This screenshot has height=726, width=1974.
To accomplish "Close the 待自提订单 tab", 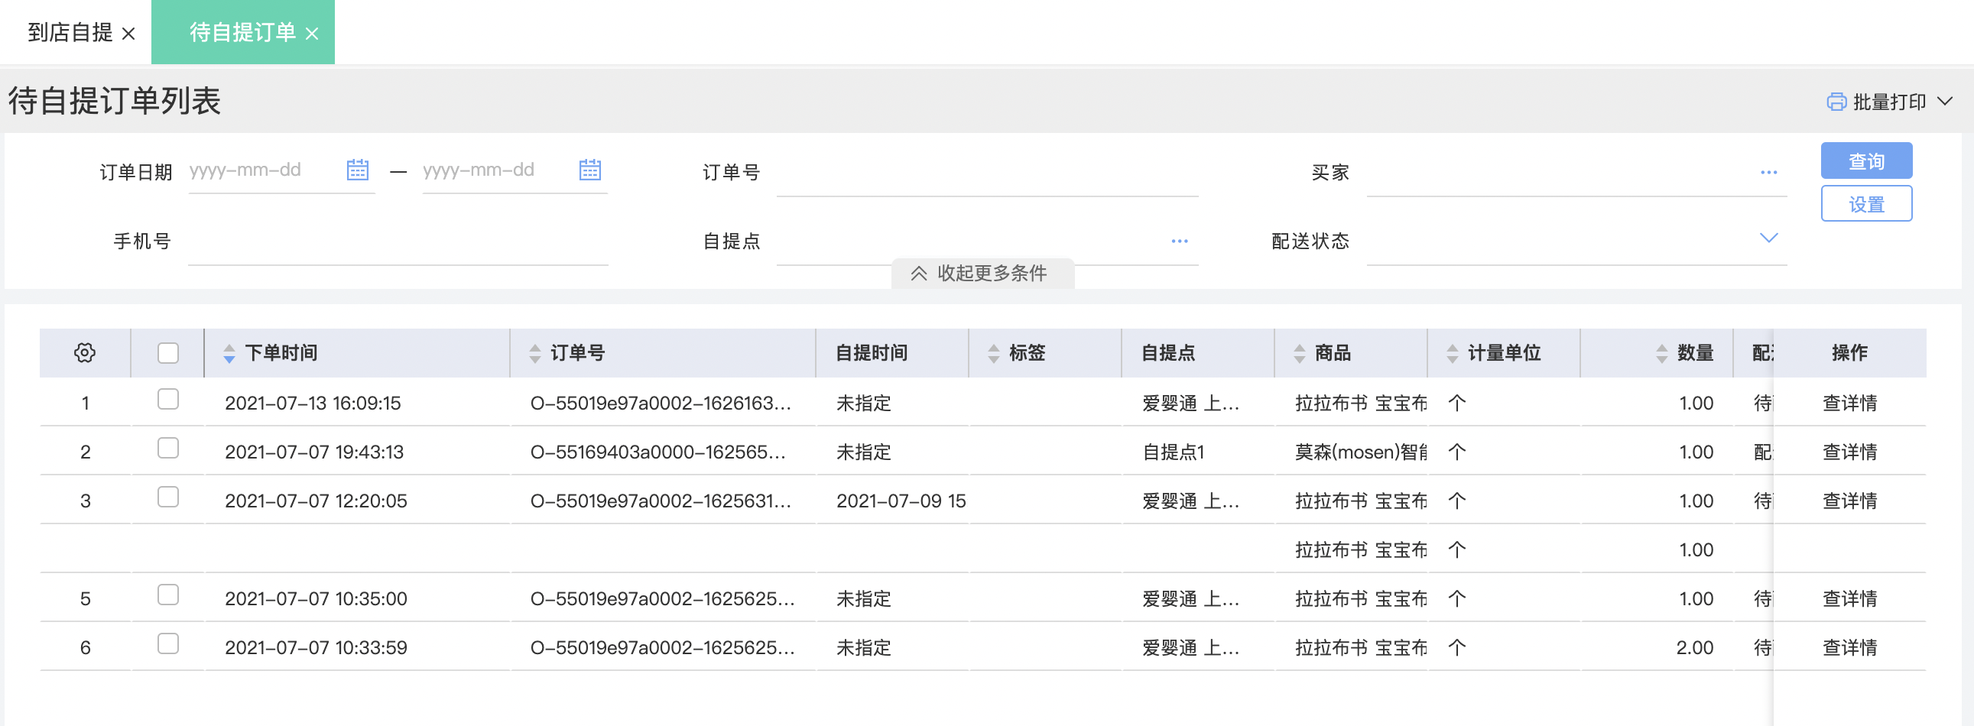I will click(312, 34).
